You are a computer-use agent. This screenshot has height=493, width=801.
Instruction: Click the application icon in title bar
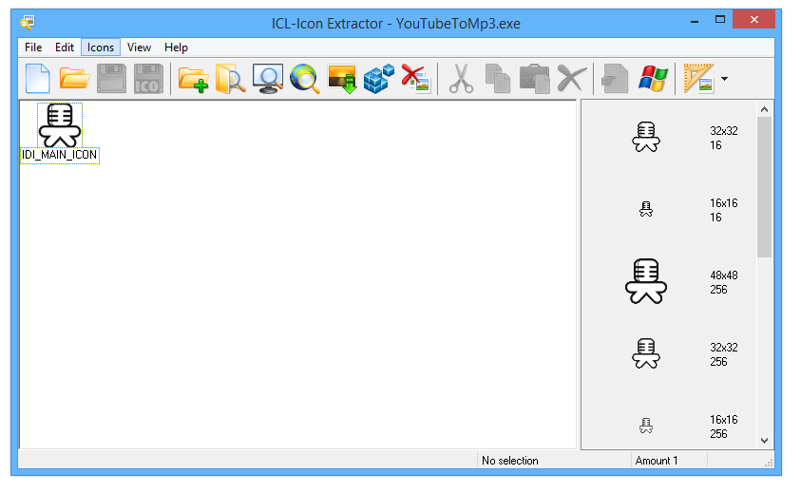pyautogui.click(x=28, y=23)
